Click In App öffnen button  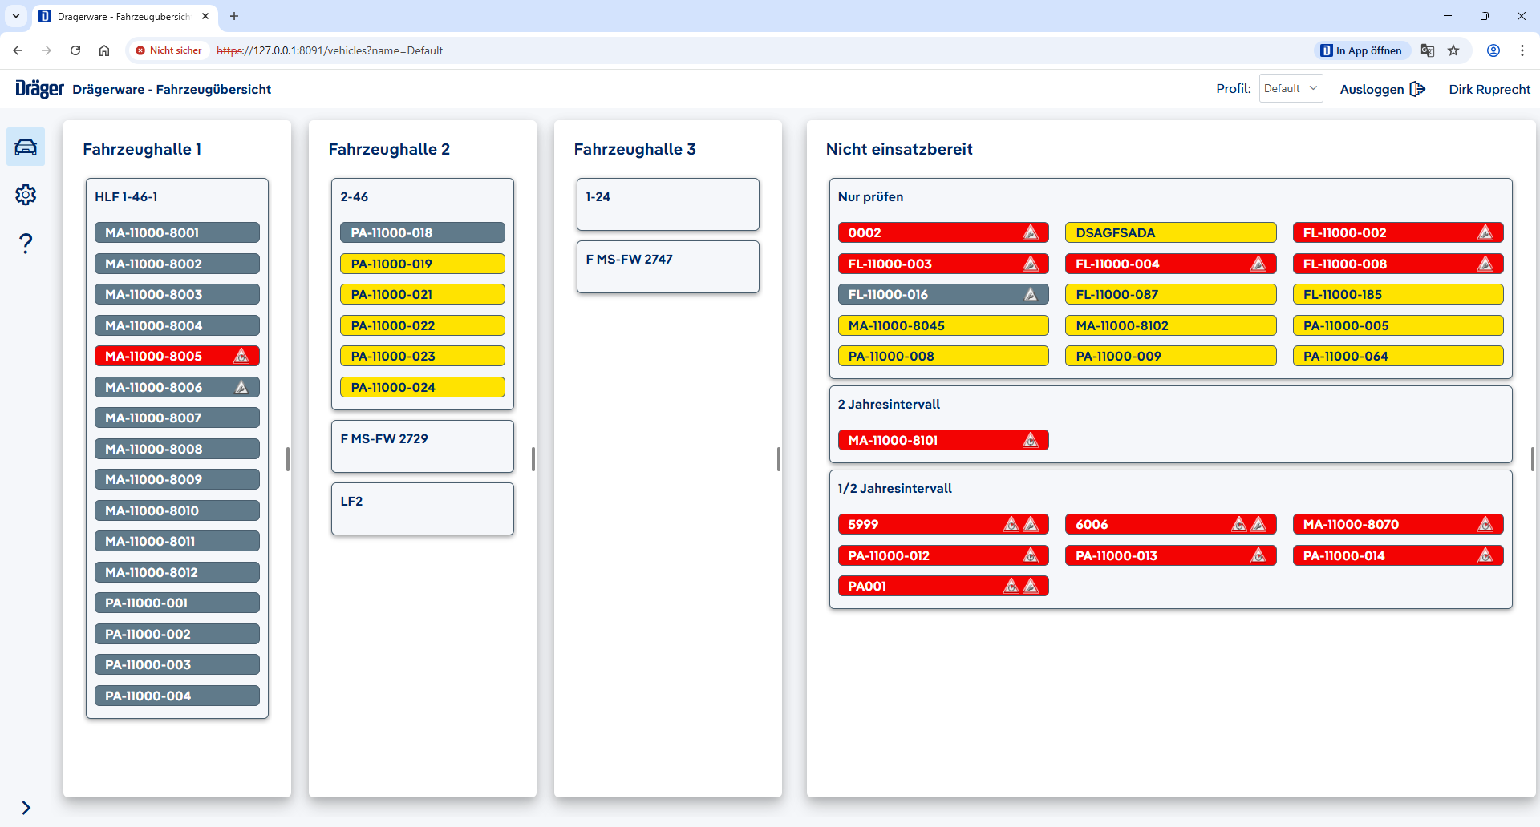[x=1361, y=50]
